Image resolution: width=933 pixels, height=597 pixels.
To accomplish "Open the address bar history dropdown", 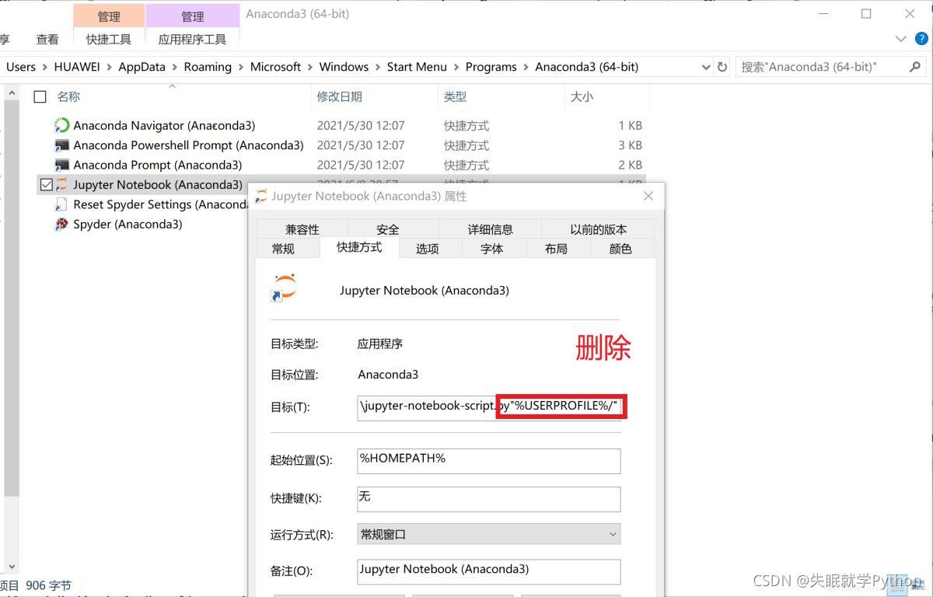I will tap(706, 67).
